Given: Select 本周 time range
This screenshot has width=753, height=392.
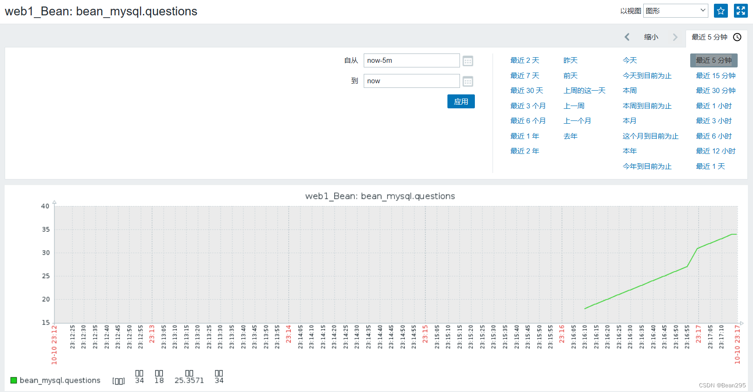Looking at the screenshot, I should point(630,91).
